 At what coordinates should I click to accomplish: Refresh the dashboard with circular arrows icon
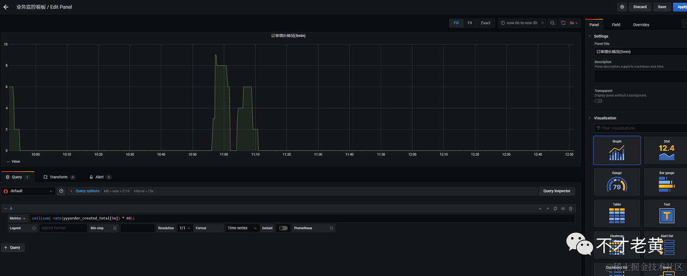coord(563,23)
